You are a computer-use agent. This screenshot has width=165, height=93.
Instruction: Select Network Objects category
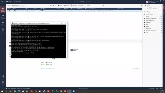pos(149,14)
